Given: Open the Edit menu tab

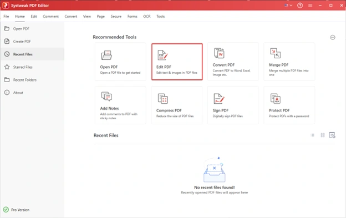Looking at the screenshot, I should click(34, 16).
